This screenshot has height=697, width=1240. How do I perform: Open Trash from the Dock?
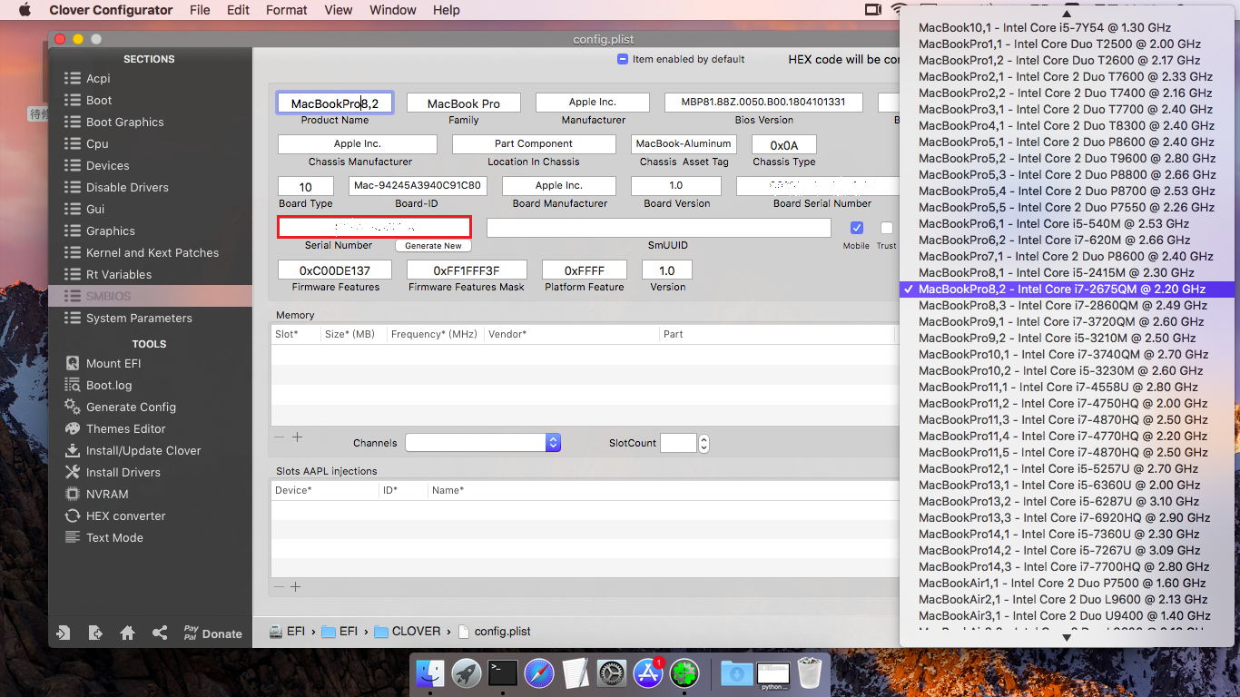810,672
